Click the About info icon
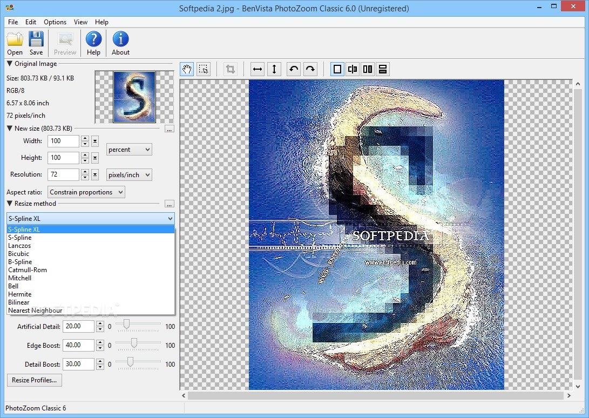Viewport: 589px width, 418px height. coord(120,39)
